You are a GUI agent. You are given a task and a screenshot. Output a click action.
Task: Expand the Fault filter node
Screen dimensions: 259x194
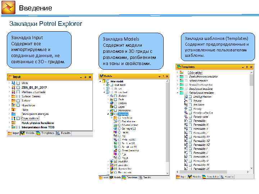108,161
